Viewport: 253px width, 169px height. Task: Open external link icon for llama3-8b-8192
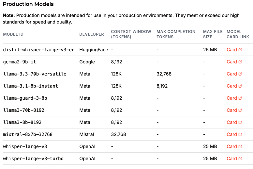[240, 122]
